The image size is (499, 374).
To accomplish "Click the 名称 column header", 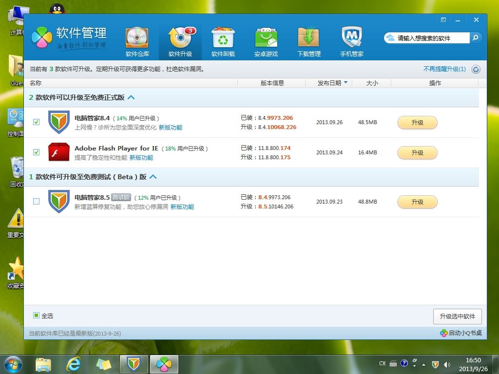I will (x=36, y=83).
